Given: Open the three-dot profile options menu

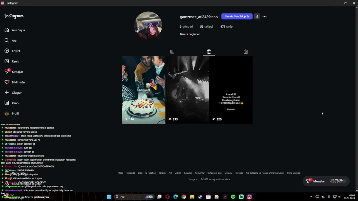Looking at the screenshot, I should click(x=264, y=16).
